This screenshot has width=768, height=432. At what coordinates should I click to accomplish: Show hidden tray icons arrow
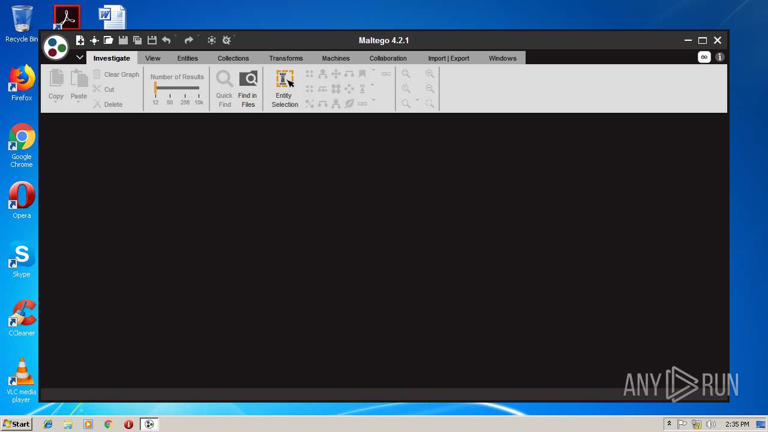669,424
